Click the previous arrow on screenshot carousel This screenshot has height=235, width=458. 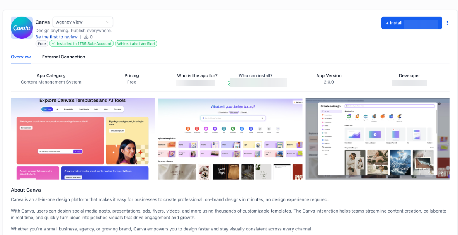click(x=429, y=173)
